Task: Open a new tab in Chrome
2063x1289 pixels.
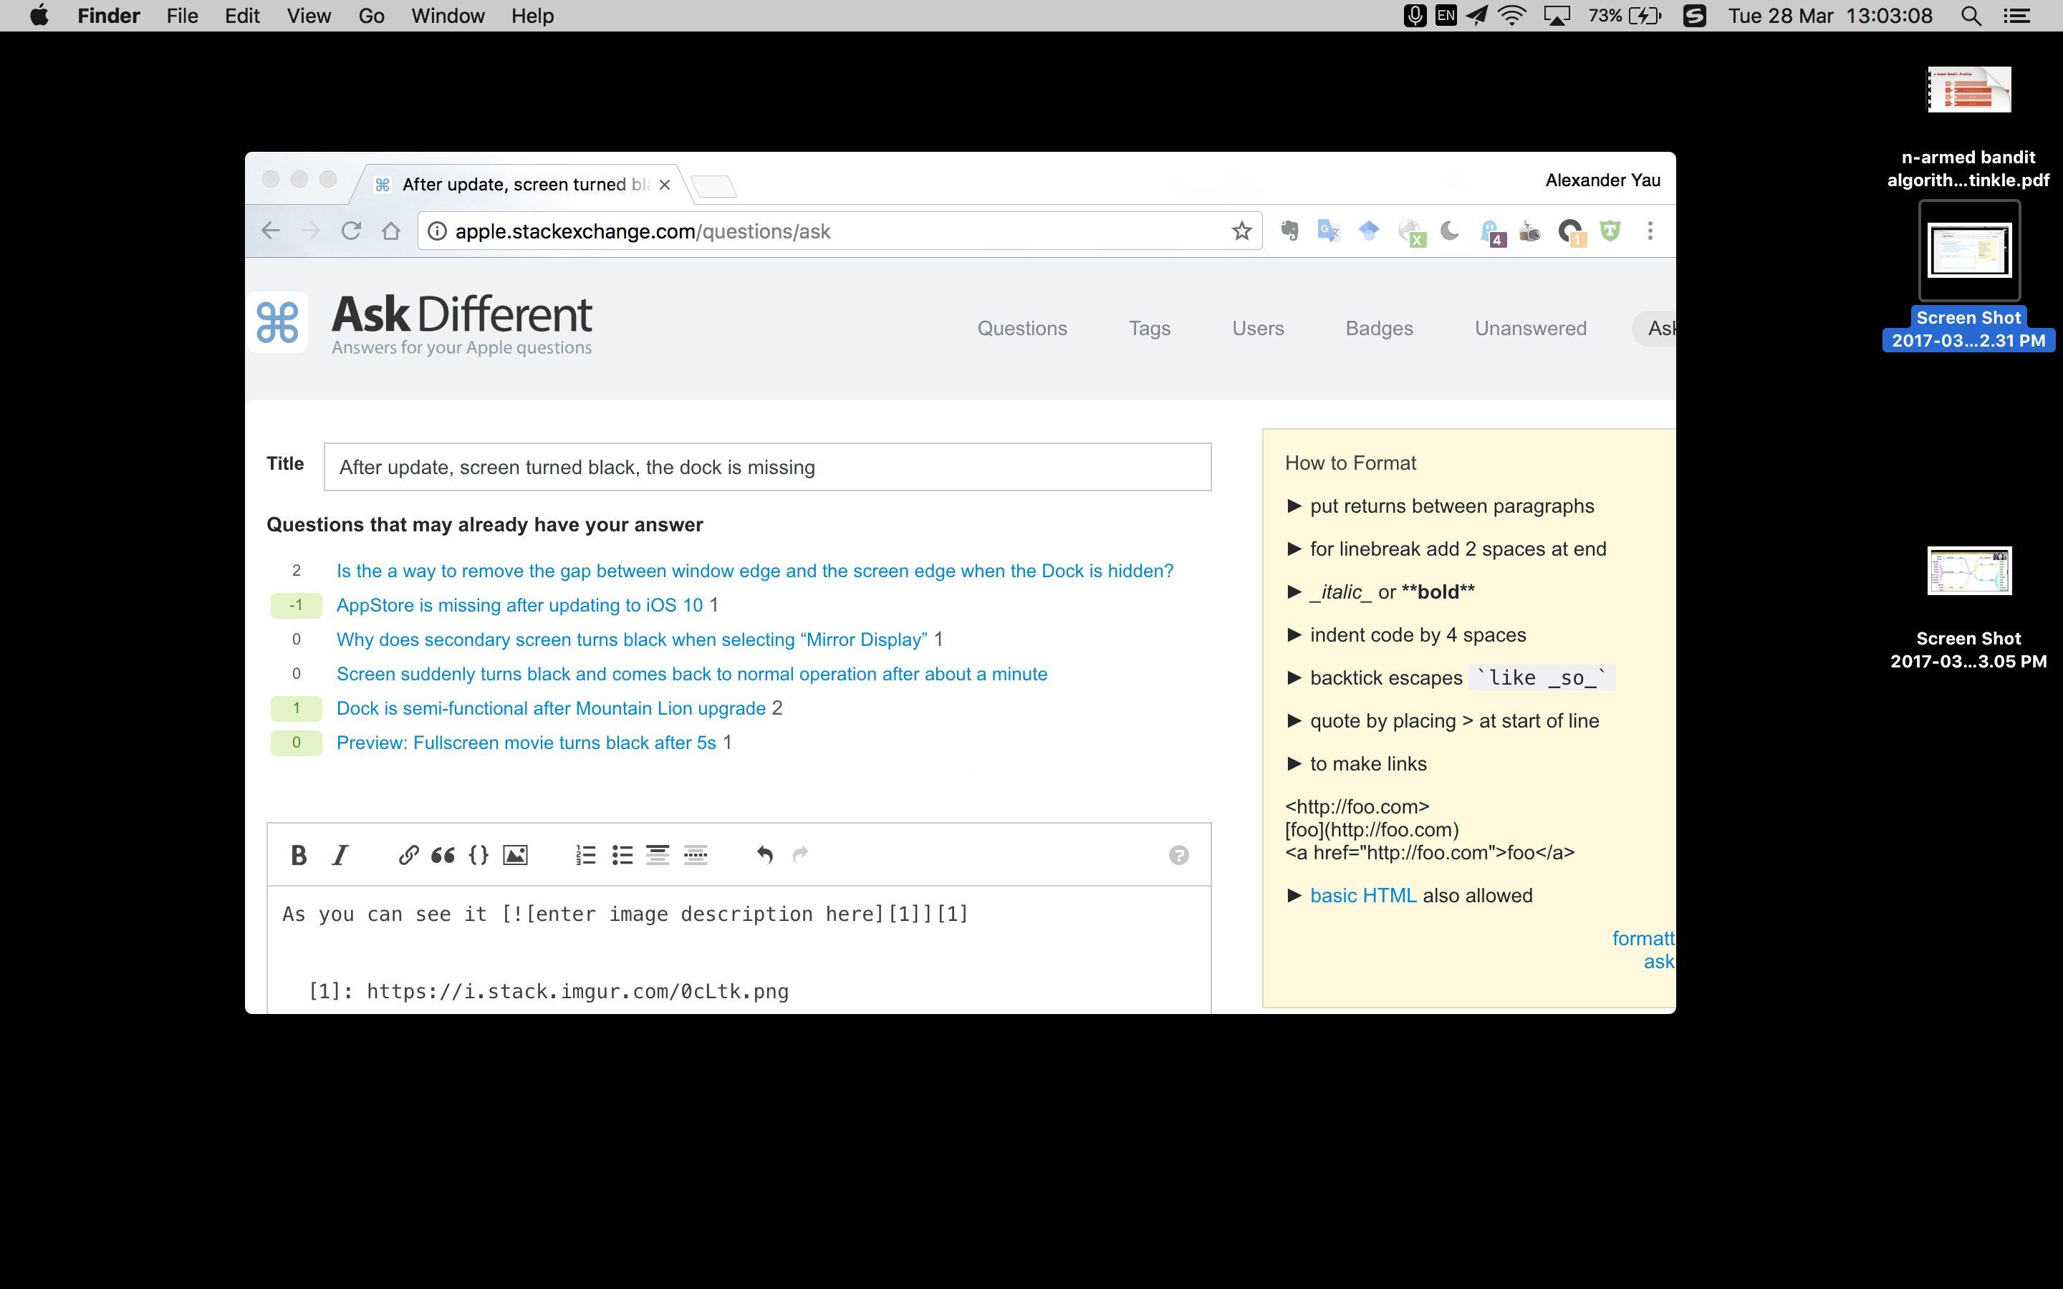Action: 713,186
